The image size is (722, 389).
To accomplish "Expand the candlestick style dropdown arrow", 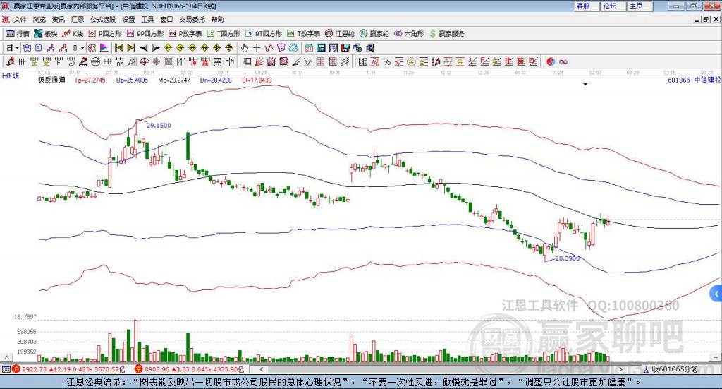I will pos(83,48).
